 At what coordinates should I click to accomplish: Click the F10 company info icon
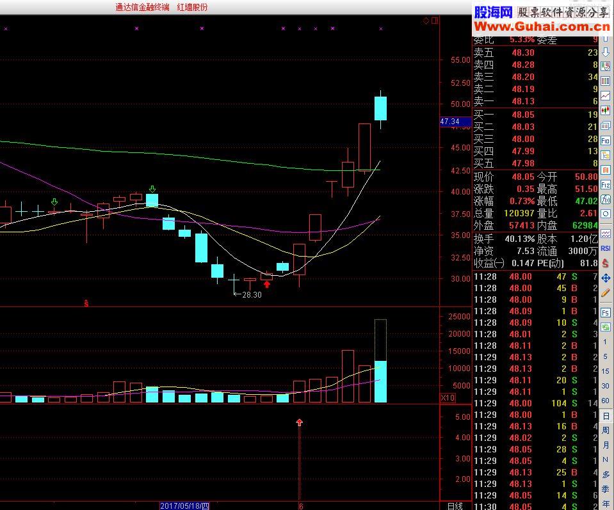pyautogui.click(x=606, y=141)
